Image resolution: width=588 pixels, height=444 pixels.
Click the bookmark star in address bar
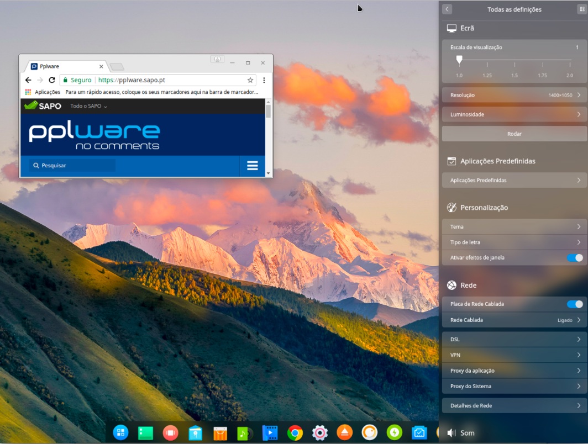pos(250,80)
